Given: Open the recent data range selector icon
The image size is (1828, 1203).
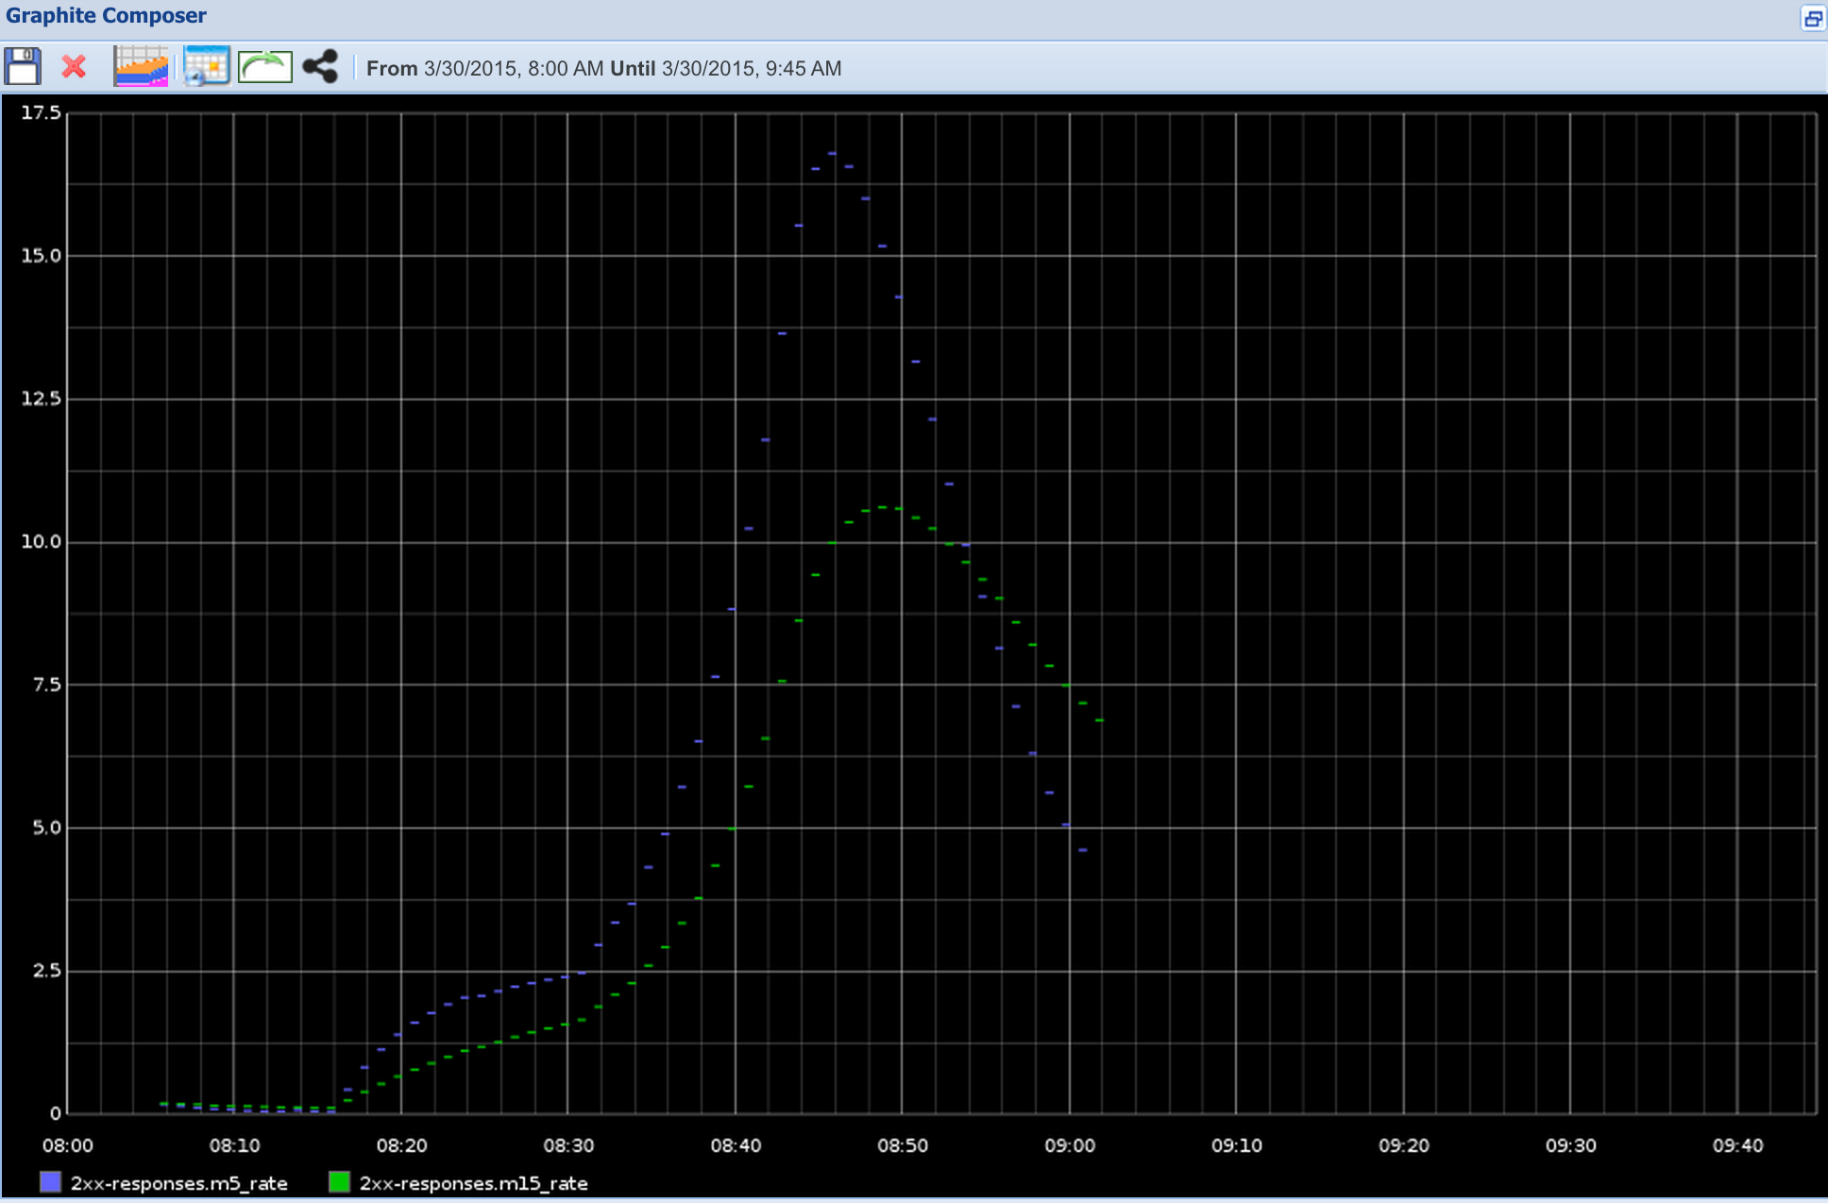Looking at the screenshot, I should pyautogui.click(x=141, y=67).
